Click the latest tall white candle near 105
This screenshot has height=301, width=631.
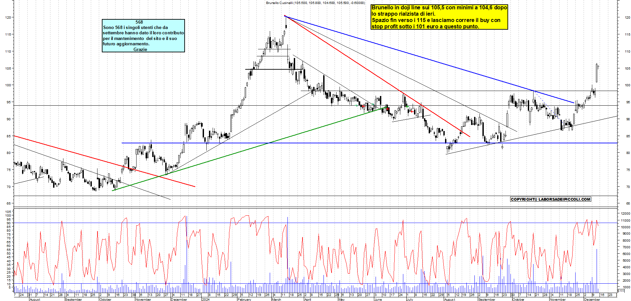pos(597,73)
